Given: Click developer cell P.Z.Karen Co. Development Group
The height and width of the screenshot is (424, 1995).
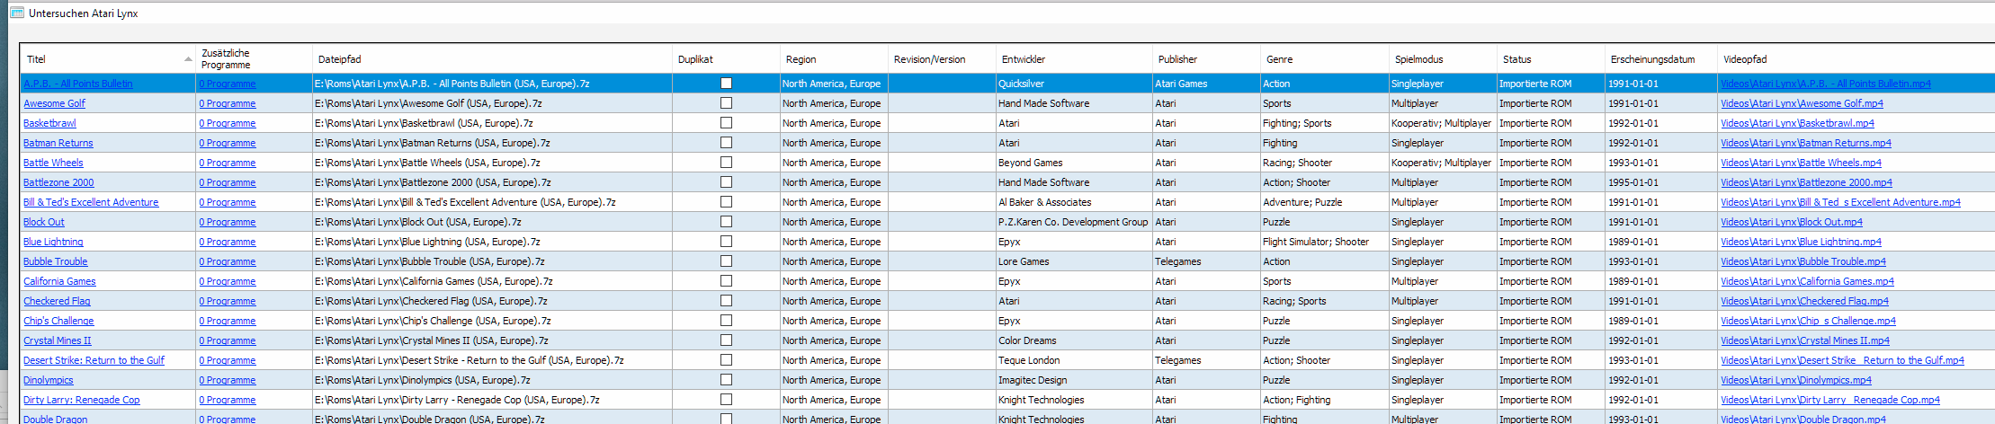Looking at the screenshot, I should pyautogui.click(x=1074, y=222).
